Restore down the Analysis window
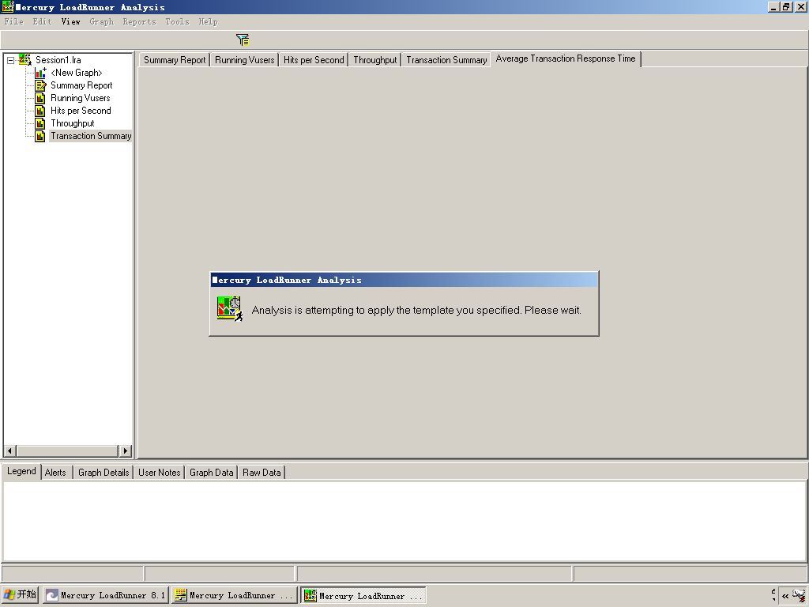This screenshot has height=607, width=809. [x=786, y=7]
